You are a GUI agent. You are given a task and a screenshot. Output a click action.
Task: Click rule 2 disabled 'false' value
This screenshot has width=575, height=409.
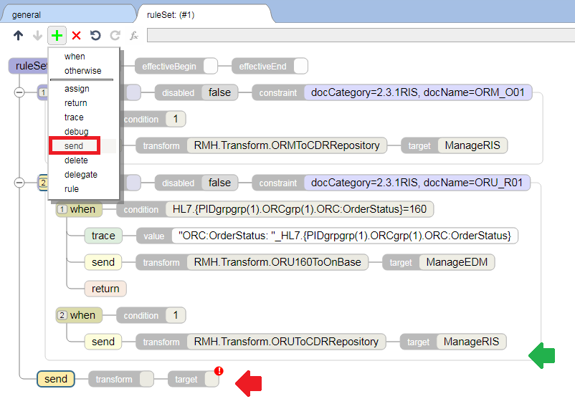click(x=219, y=183)
